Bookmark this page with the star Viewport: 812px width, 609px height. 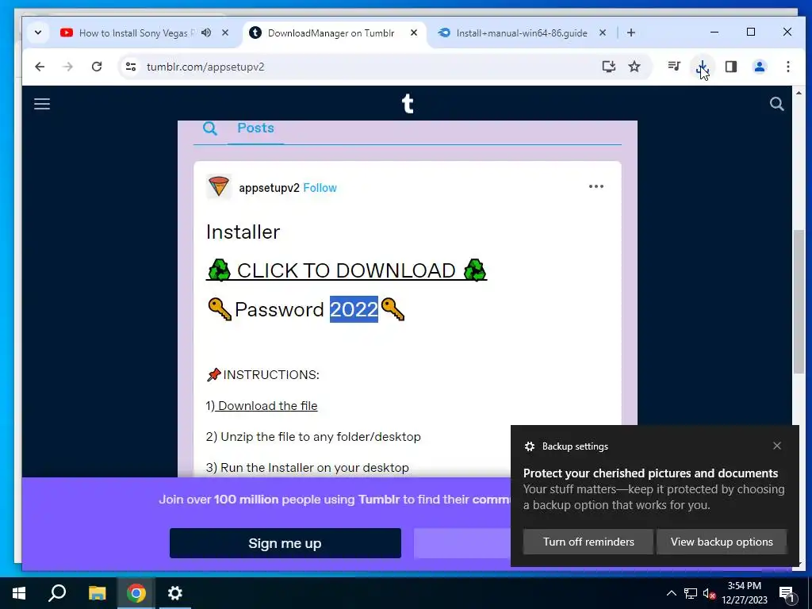point(634,67)
